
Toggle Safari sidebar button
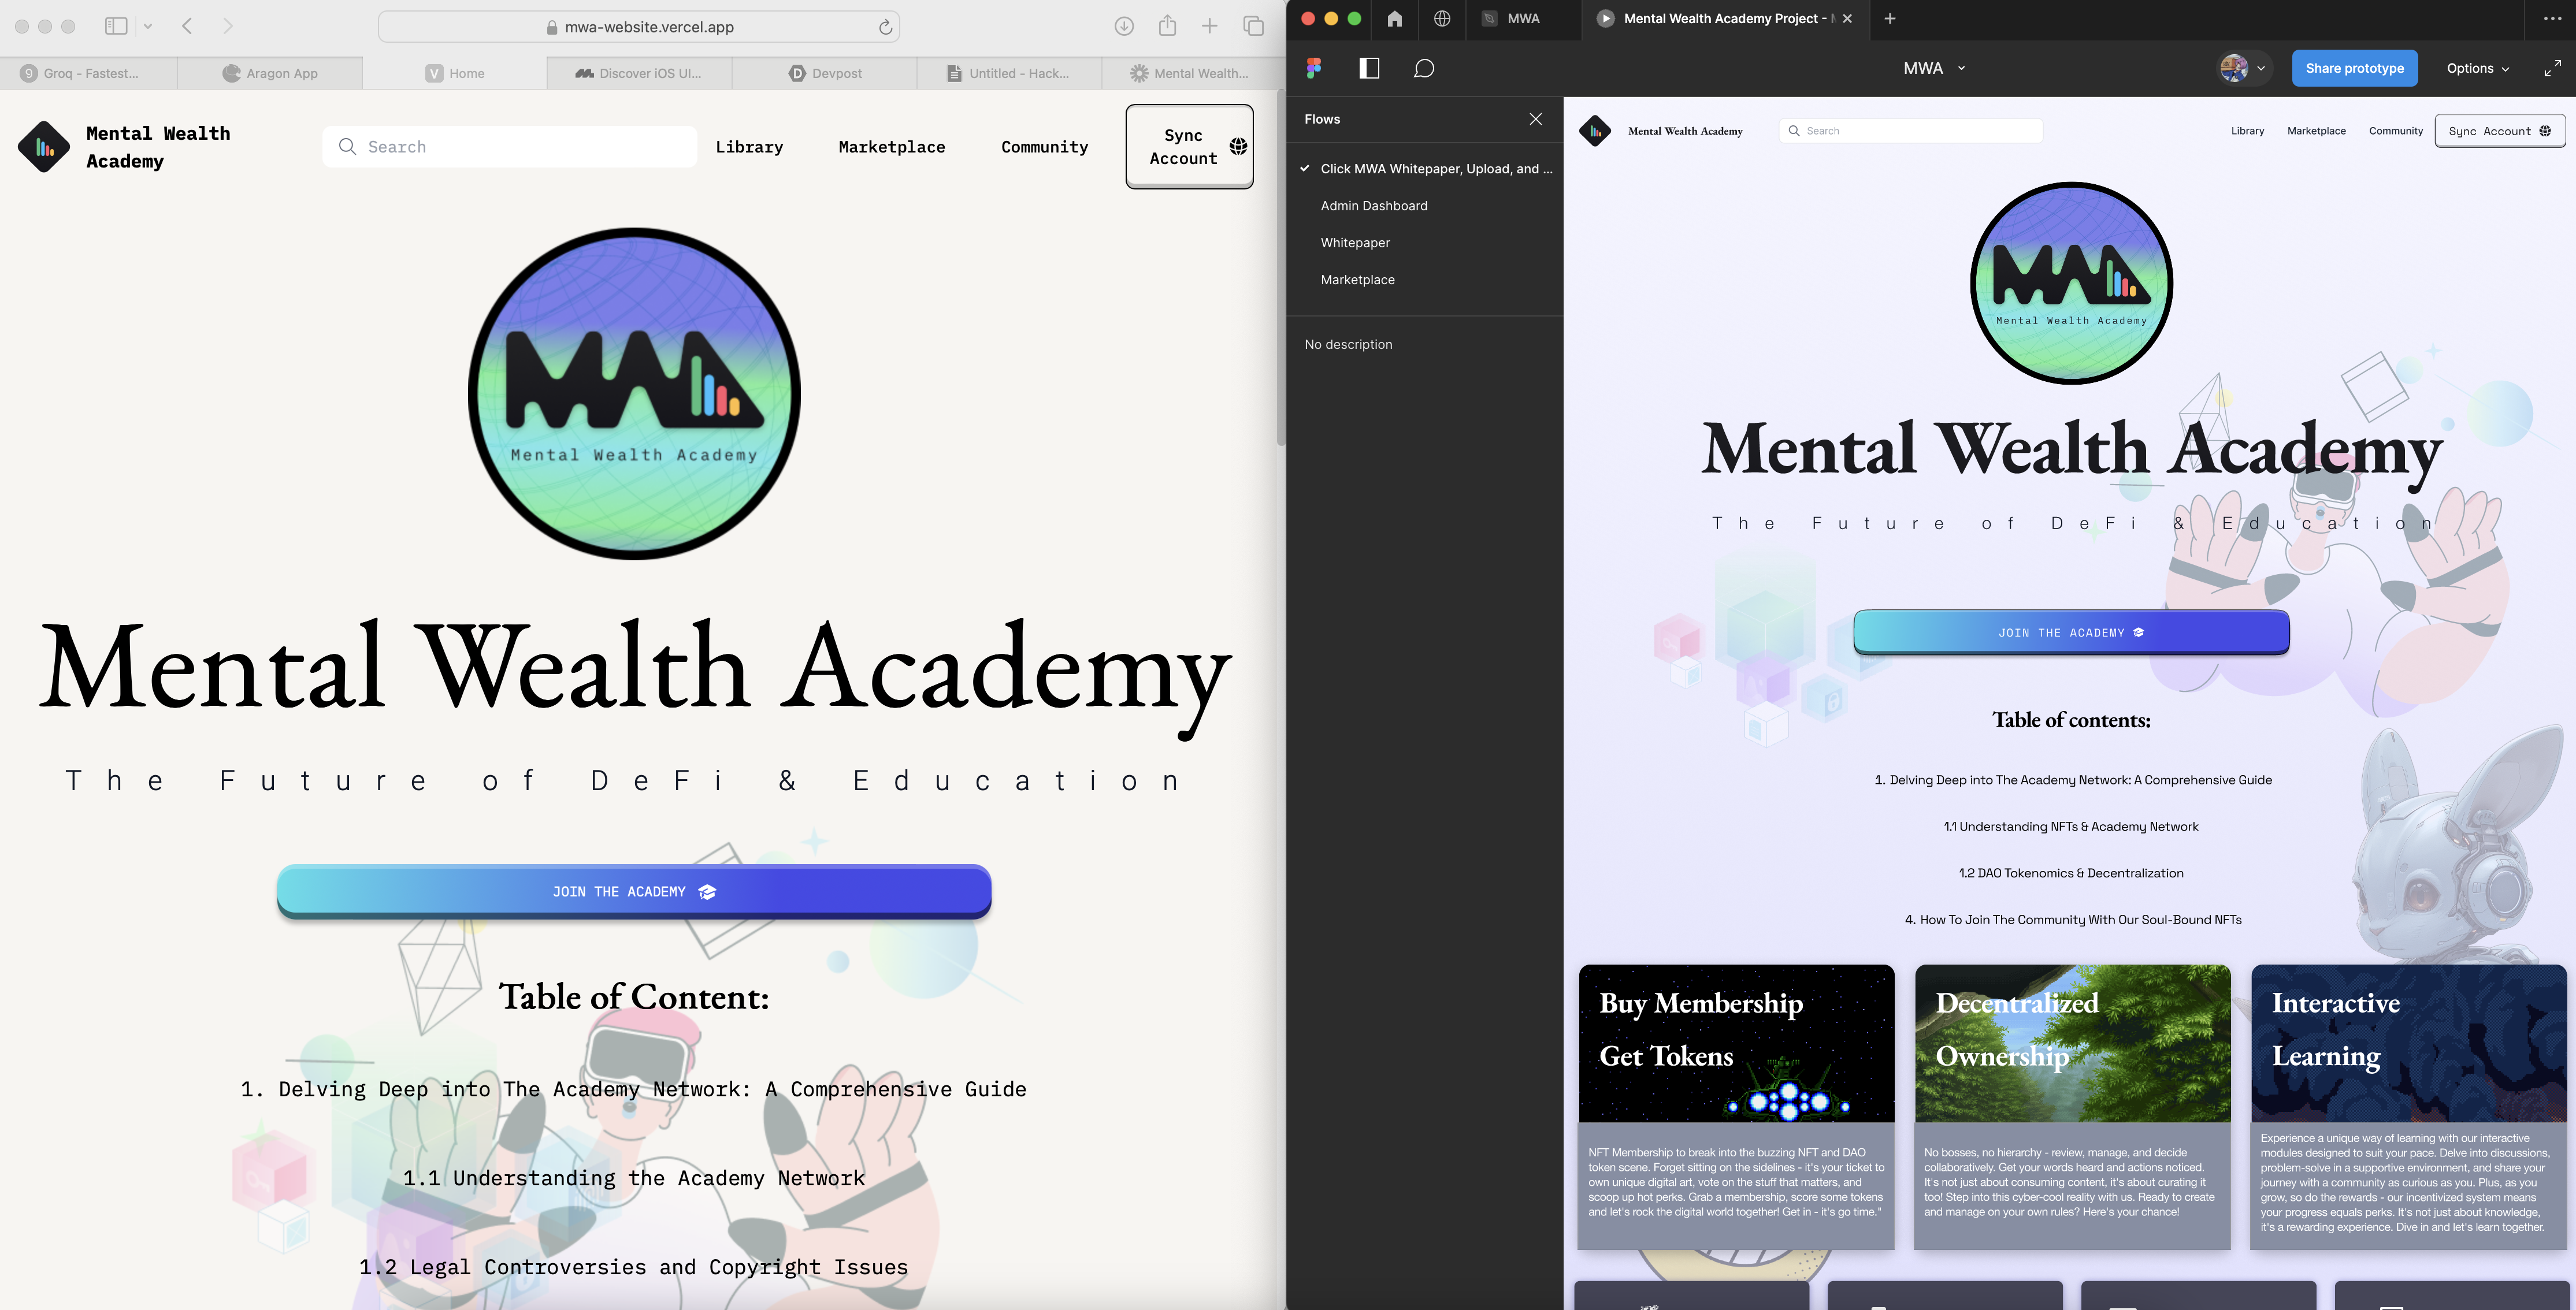[x=116, y=26]
